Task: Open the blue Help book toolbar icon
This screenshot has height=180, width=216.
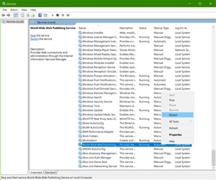Action: point(40,15)
